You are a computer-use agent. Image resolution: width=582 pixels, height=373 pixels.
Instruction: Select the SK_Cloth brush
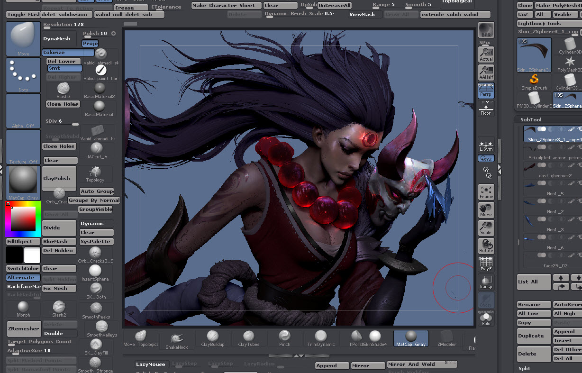coord(96,291)
